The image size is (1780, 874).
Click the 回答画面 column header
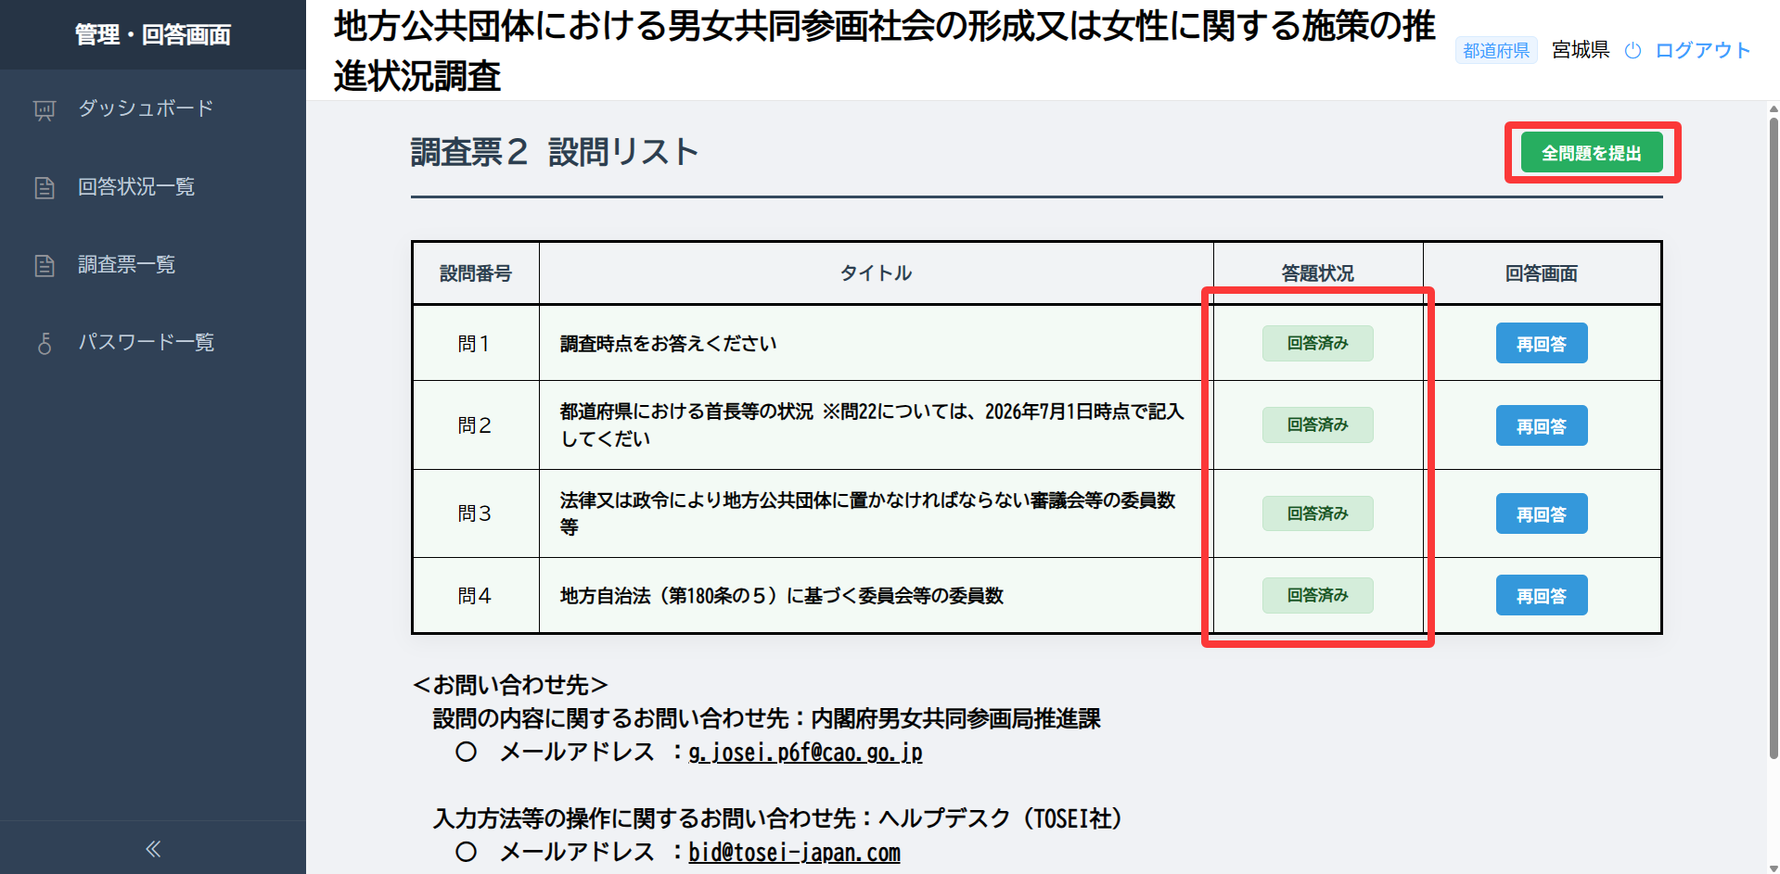click(1542, 273)
